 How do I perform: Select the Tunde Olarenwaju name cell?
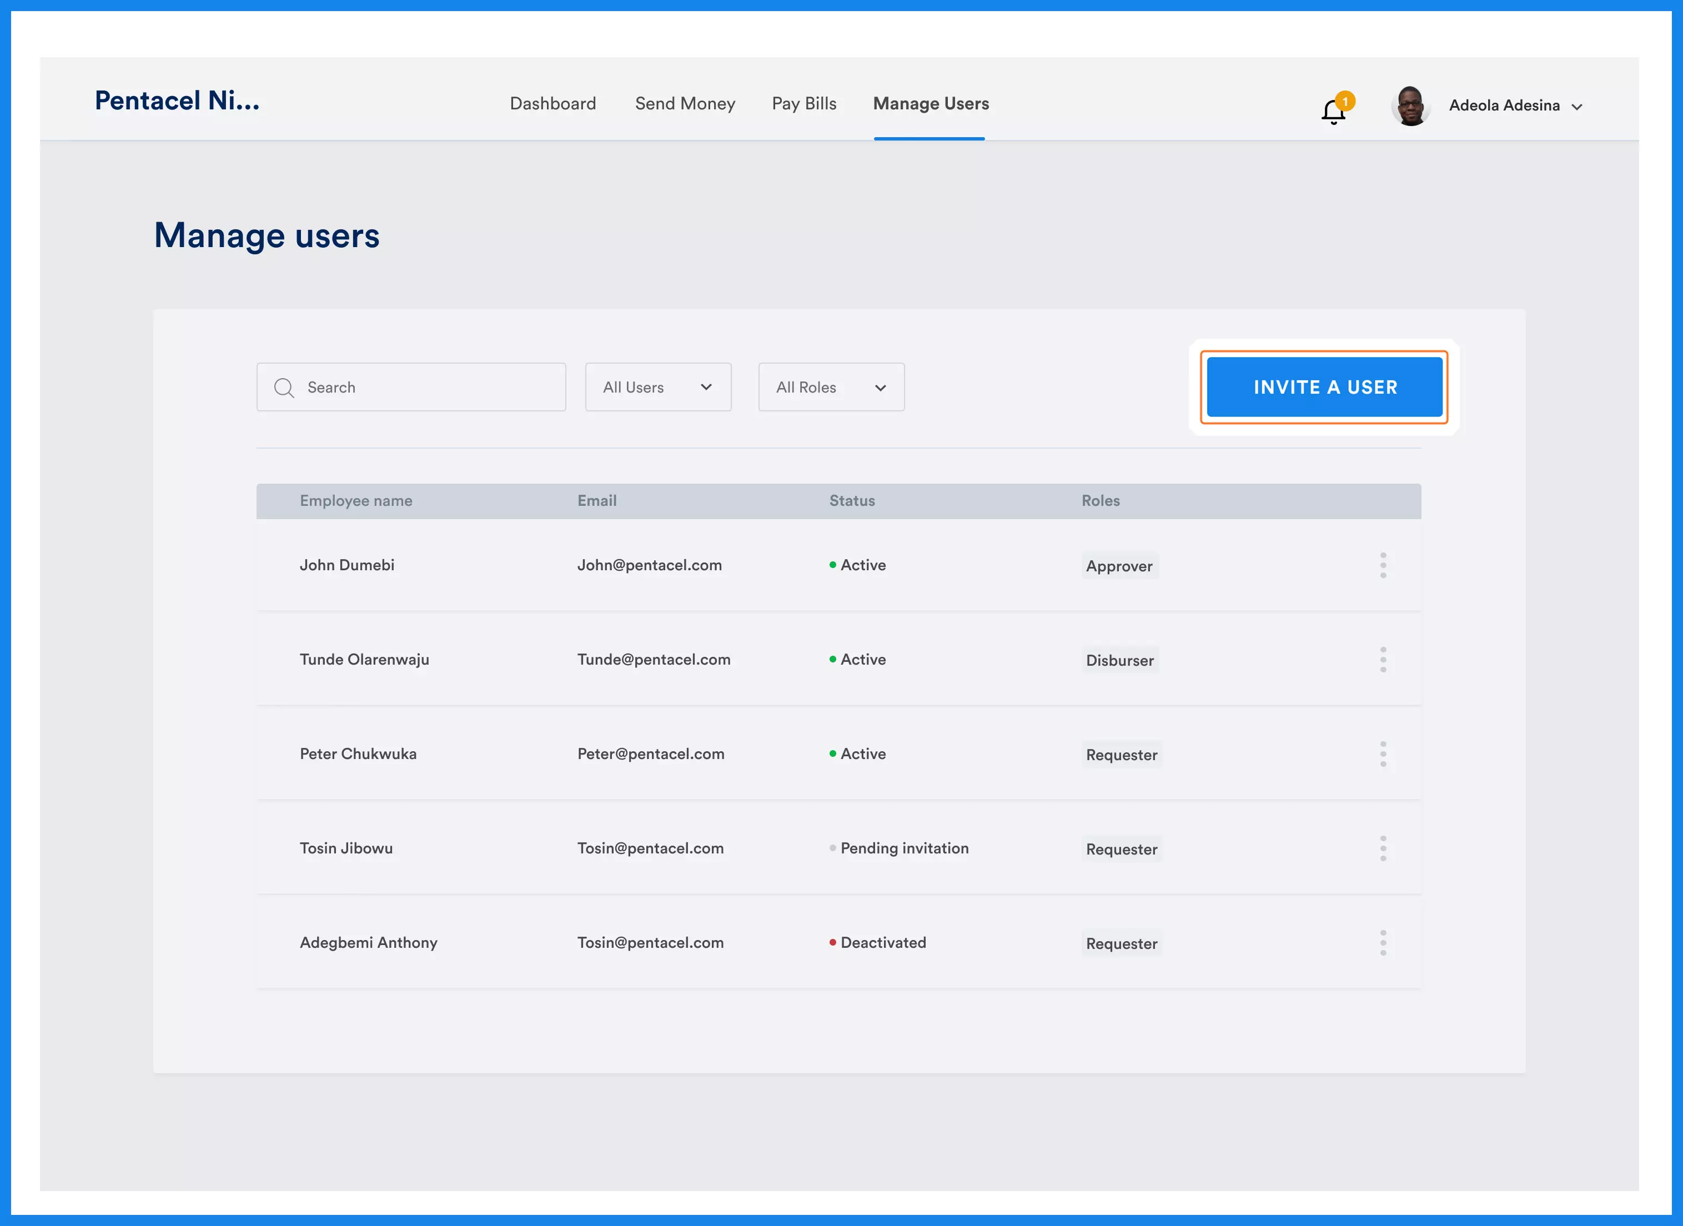click(x=364, y=660)
